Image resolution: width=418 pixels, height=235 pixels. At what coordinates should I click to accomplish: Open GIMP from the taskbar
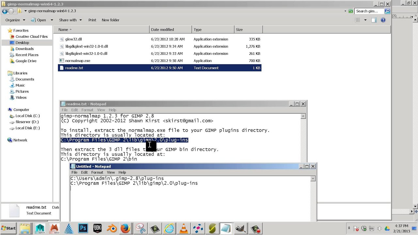tap(241, 228)
